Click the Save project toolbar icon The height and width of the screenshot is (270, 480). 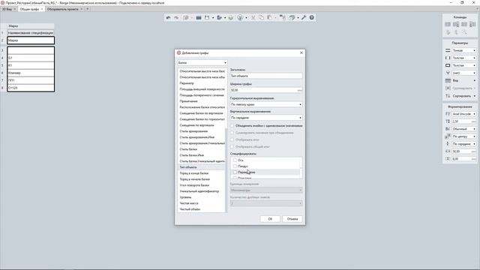coord(207,18)
